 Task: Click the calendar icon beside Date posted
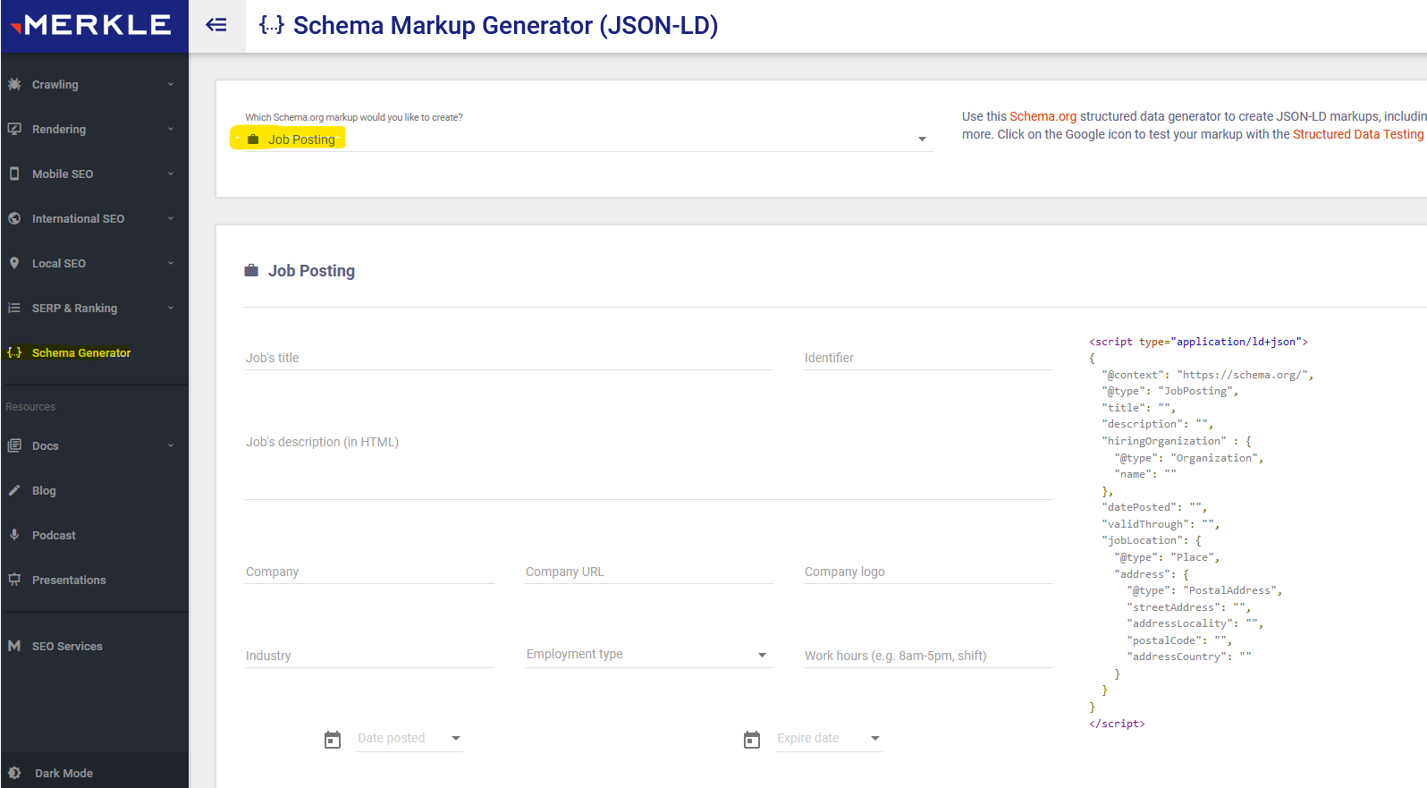pos(333,740)
